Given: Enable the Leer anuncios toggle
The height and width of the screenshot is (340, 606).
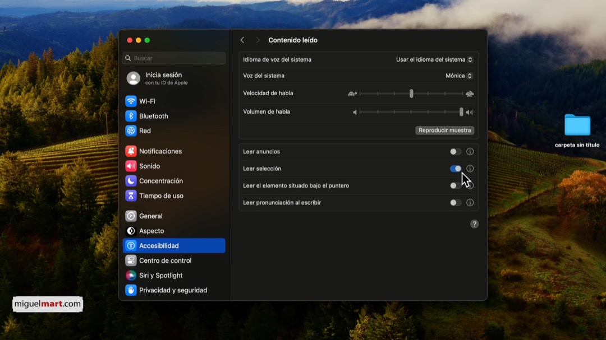Looking at the screenshot, I should point(454,151).
